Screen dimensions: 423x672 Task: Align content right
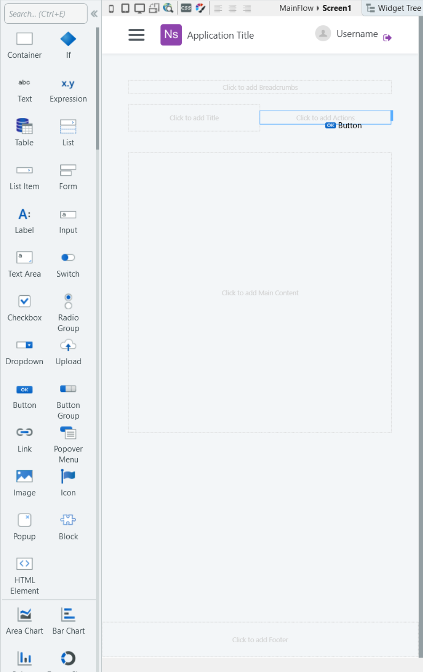point(247,8)
